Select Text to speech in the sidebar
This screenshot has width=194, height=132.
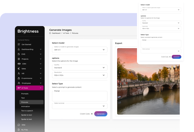point(27,111)
